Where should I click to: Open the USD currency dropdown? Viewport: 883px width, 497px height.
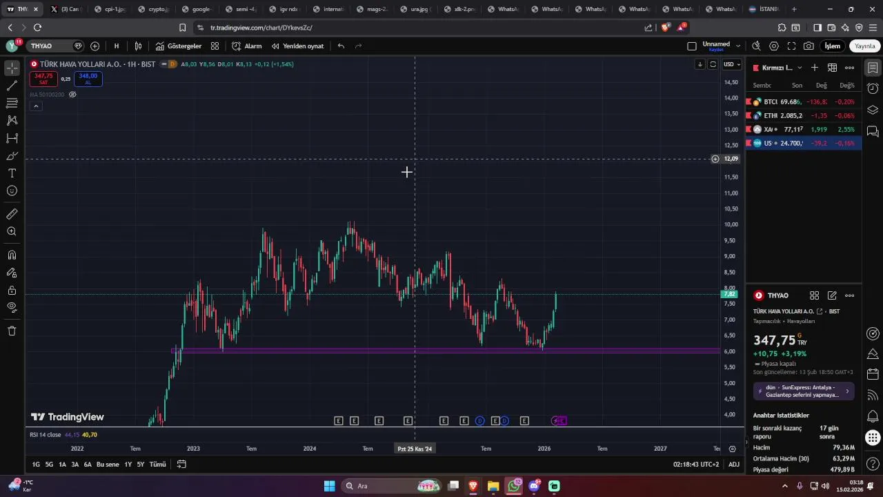coord(732,64)
